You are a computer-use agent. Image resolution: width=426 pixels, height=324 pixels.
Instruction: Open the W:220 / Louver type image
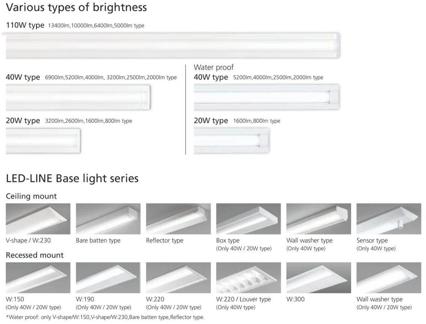point(248,278)
